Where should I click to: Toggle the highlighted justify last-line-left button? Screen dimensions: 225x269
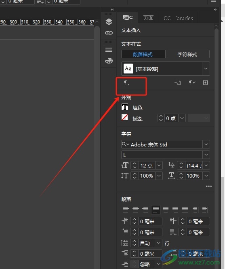(156, 210)
